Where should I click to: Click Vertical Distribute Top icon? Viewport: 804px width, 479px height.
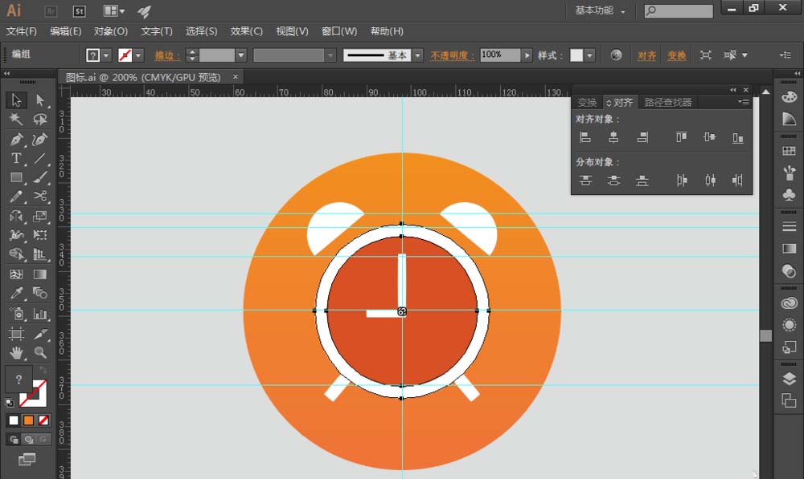click(x=585, y=181)
